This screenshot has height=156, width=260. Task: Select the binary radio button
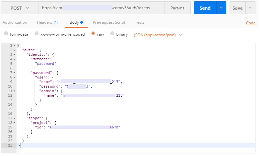(112, 33)
